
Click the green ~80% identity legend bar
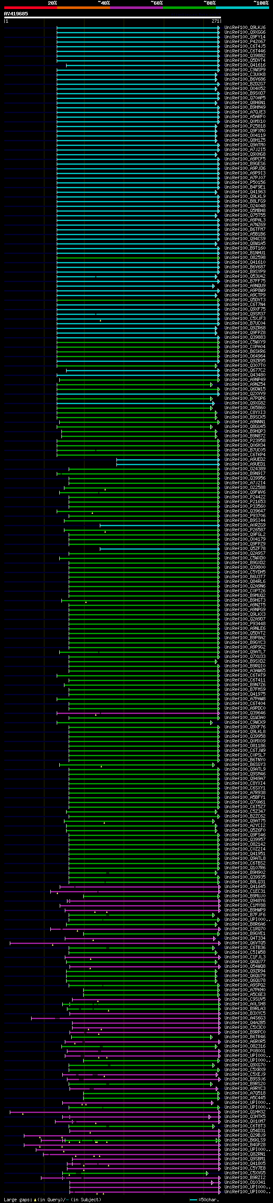(189, 8)
